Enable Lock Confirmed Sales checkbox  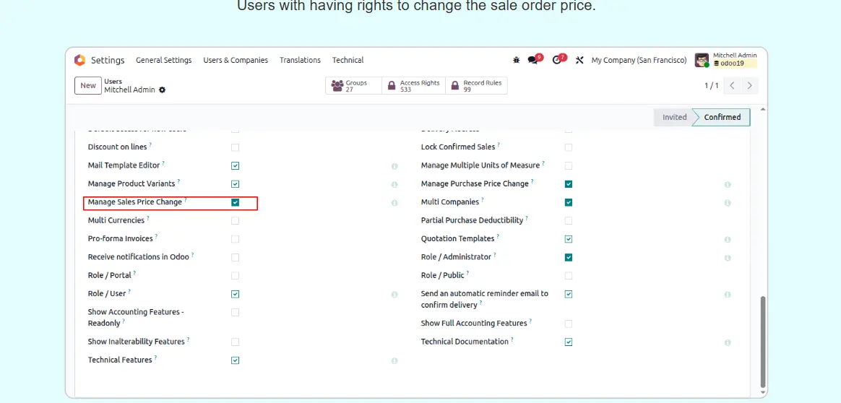(x=569, y=147)
